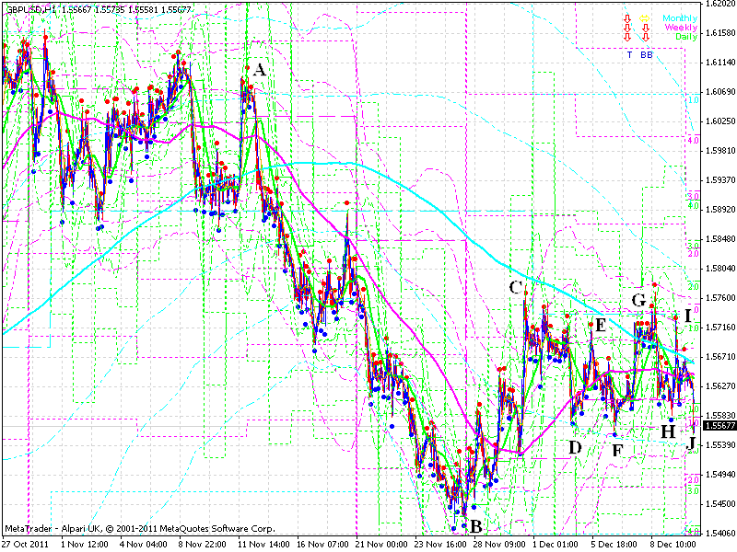The width and height of the screenshot is (737, 552).
Task: Click swing low label F
Action: [x=617, y=451]
